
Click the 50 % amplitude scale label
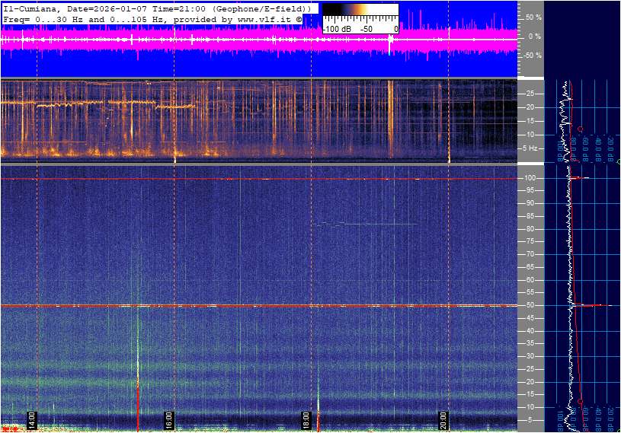pos(533,17)
